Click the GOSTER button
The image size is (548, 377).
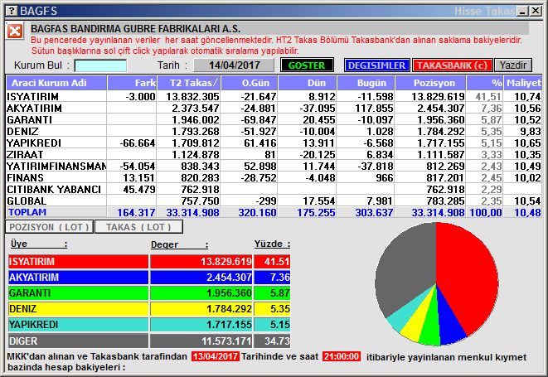coord(307,65)
